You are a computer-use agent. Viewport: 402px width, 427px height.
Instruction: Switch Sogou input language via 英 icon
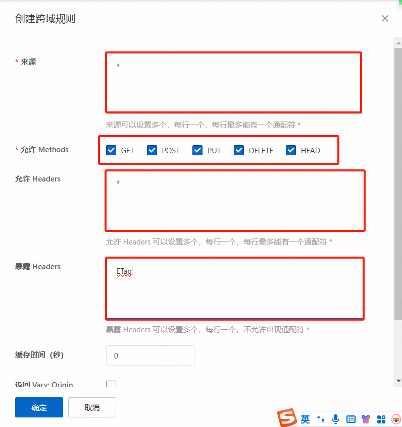[305, 419]
